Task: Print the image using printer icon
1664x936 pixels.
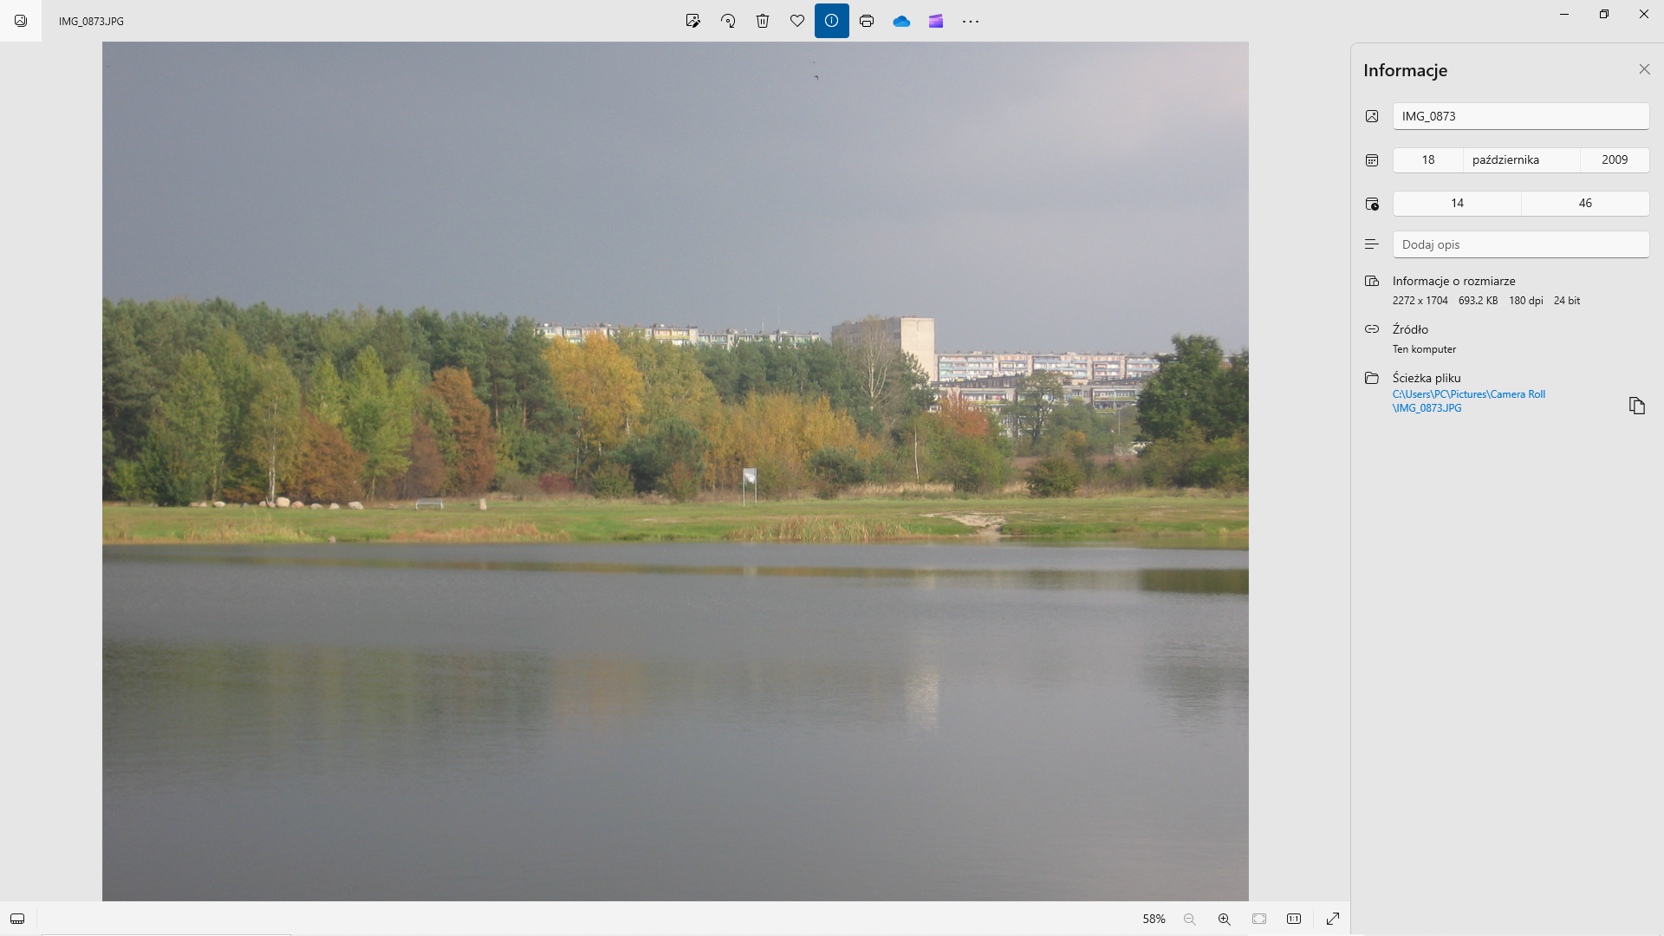Action: click(867, 21)
